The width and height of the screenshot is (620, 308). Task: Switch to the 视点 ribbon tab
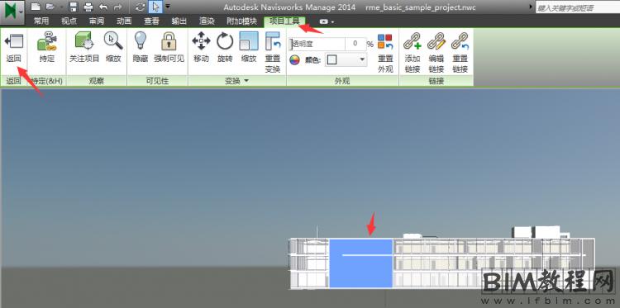[x=69, y=21]
